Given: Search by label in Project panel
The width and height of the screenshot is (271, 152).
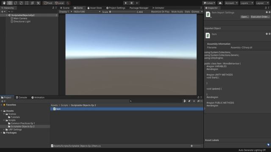Looking at the screenshot, I should pos(189,101).
